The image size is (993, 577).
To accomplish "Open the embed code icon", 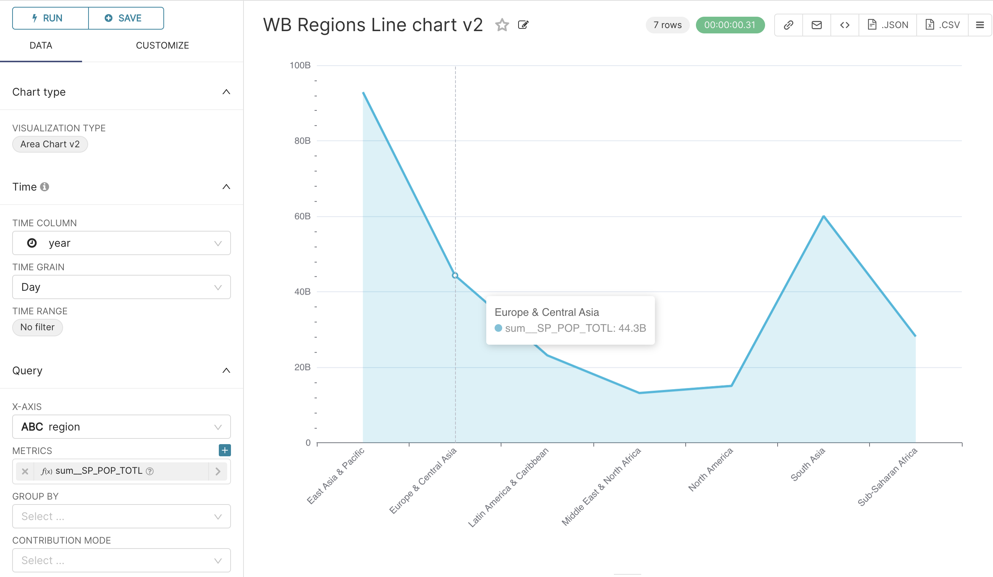I will pos(844,25).
